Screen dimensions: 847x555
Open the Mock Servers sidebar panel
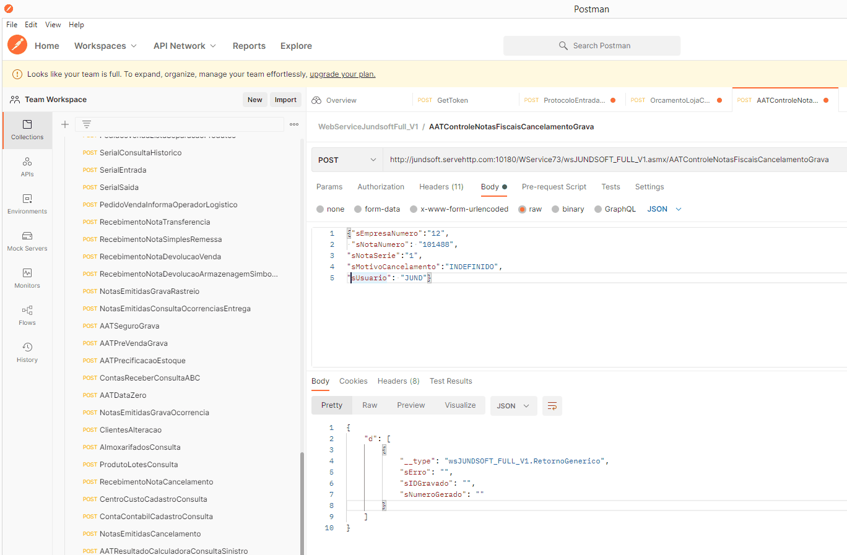click(27, 241)
